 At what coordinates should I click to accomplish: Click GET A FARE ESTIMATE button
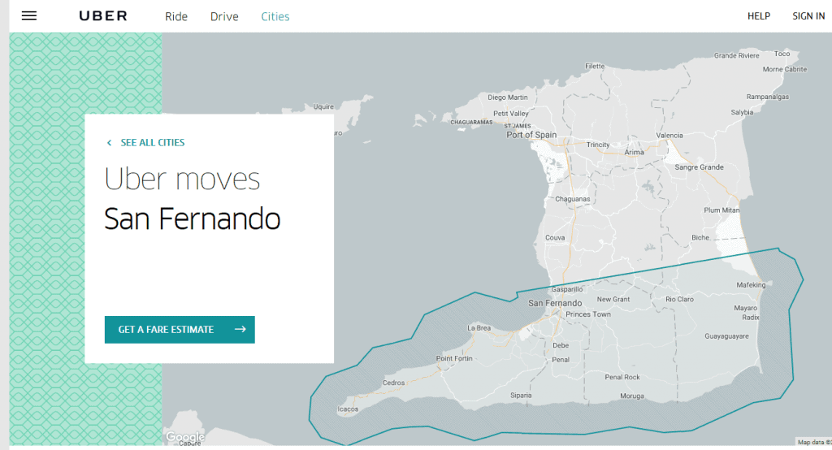click(180, 330)
